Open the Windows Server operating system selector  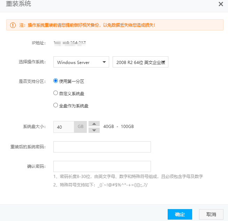[81, 62]
